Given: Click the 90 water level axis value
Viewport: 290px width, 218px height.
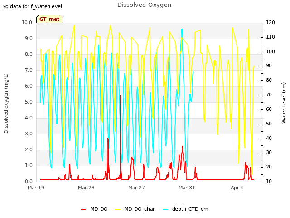Looking at the screenshot, I should pyautogui.click(x=269, y=66).
